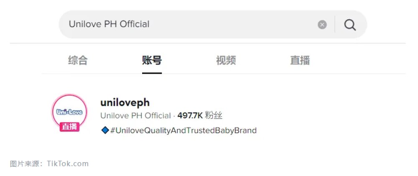The image size is (418, 176).
Task: Click the underline beneath the 账号 tab
Action: 152,73
